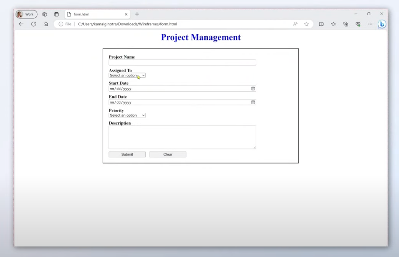Click the browser Back arrow

point(21,24)
